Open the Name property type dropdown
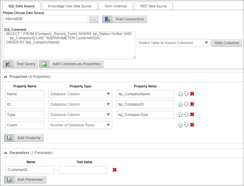Screen dimensions: 244x186 pos(80,94)
